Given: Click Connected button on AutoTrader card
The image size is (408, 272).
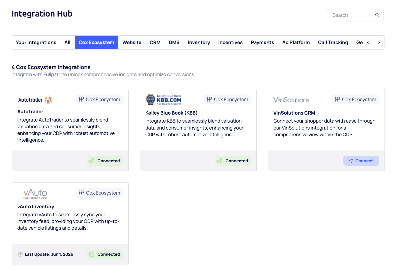Looking at the screenshot, I should click(x=105, y=161).
